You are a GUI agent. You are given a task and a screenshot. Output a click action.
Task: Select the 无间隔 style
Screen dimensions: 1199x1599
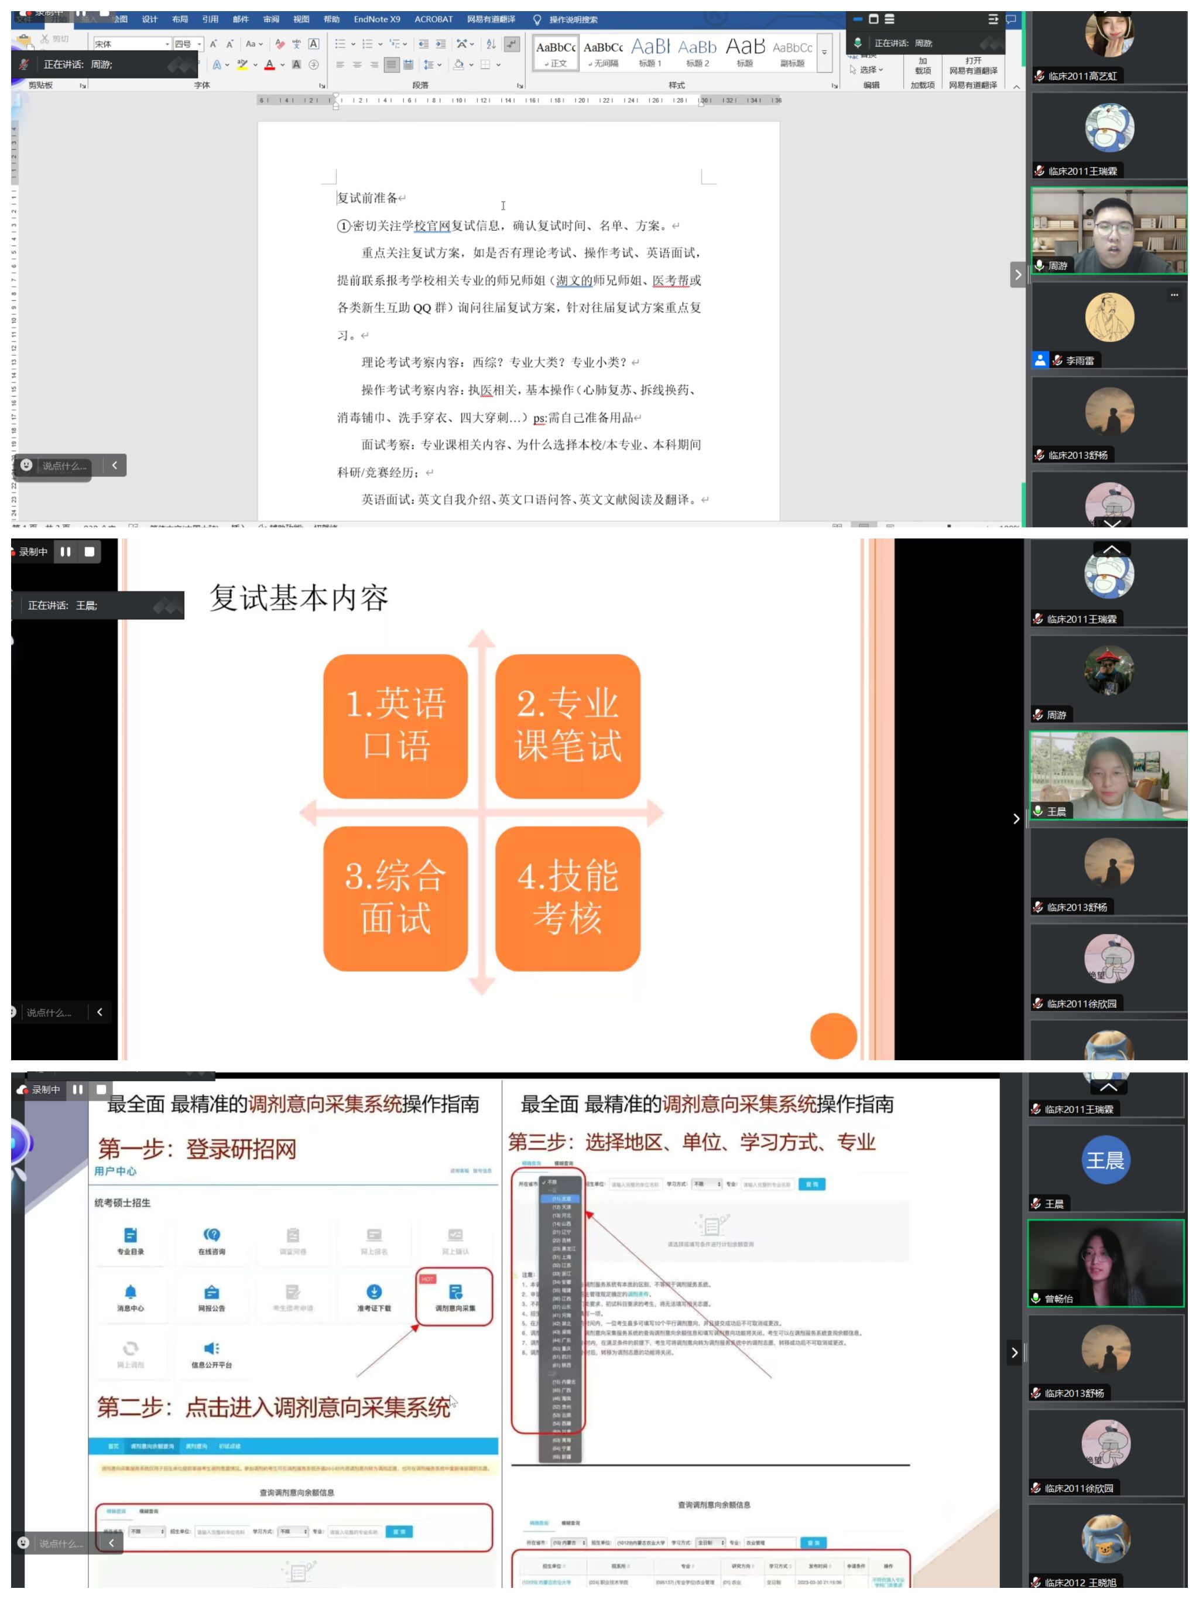(x=604, y=54)
